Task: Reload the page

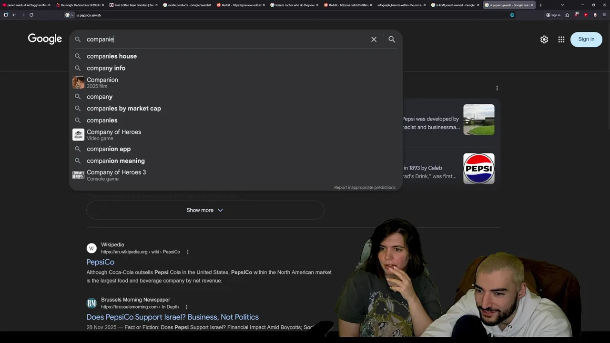Action: (x=31, y=15)
